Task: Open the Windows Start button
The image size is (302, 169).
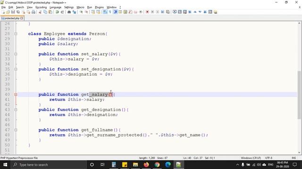Action: coord(5,165)
